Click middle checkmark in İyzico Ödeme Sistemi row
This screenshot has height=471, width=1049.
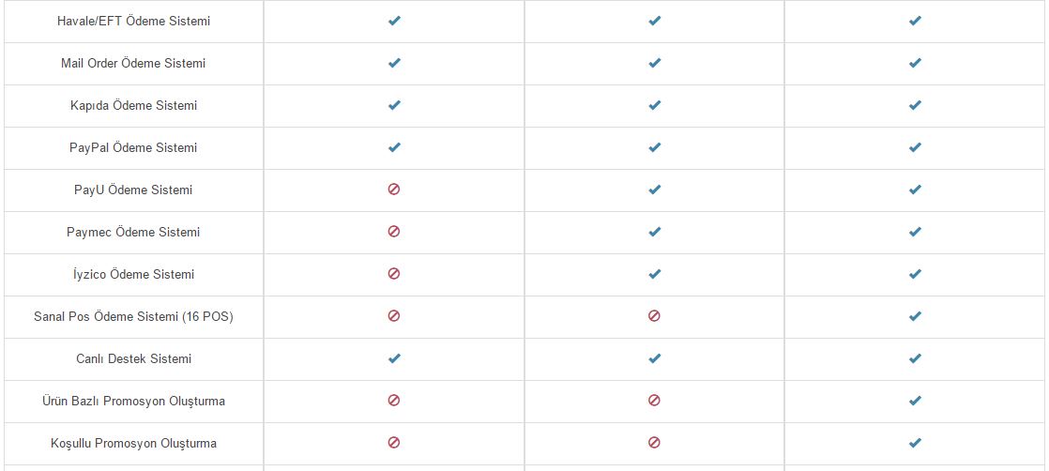(x=654, y=274)
